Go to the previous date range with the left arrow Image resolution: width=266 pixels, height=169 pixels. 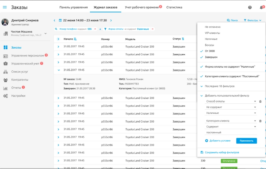click(54, 20)
